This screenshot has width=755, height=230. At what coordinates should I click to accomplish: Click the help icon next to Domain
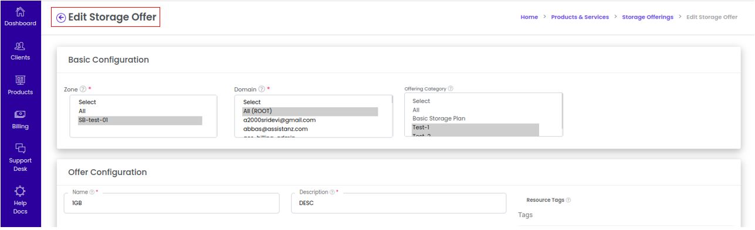(262, 89)
